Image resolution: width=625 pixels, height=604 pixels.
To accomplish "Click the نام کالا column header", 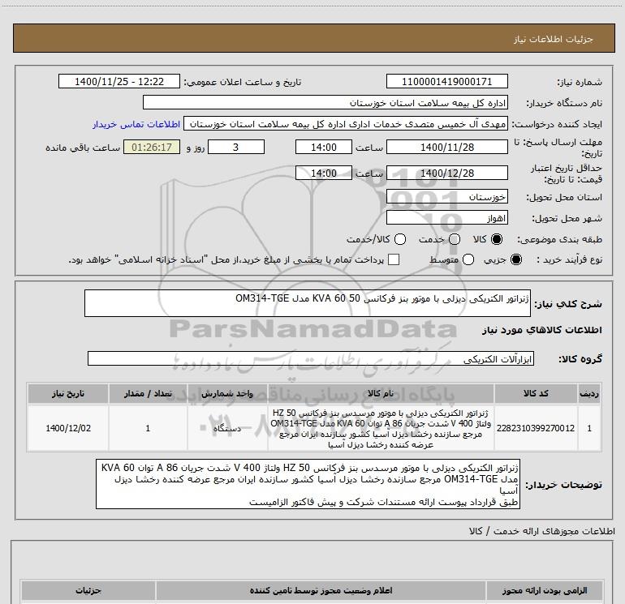I will coord(381,393).
